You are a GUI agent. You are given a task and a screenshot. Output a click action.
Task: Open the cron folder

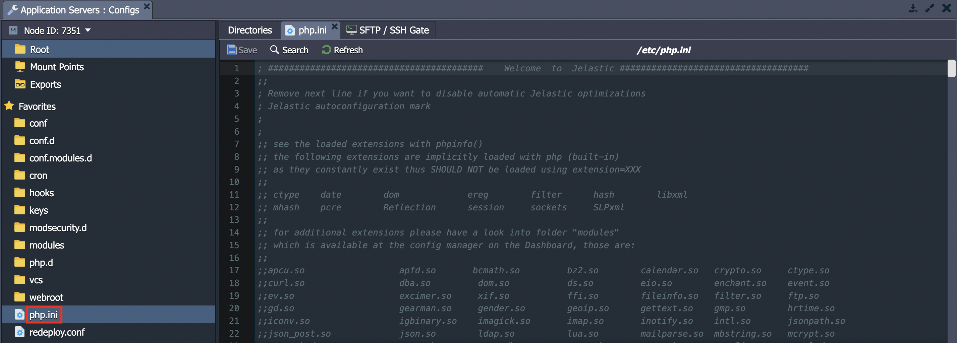pyautogui.click(x=38, y=176)
